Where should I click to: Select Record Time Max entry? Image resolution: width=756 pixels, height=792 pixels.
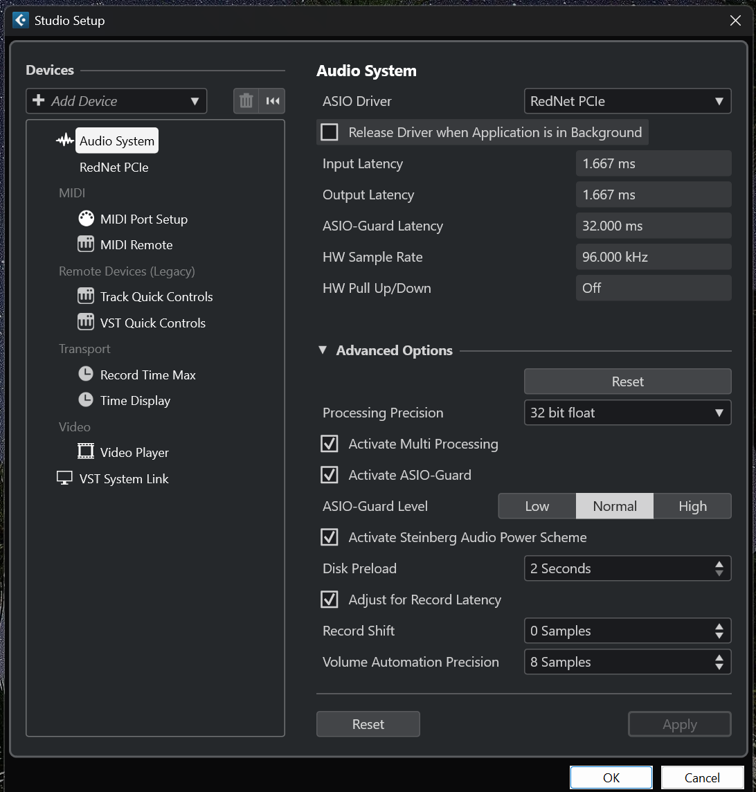pyautogui.click(x=148, y=375)
